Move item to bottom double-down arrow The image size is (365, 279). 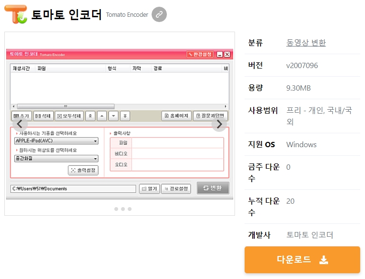point(125,116)
